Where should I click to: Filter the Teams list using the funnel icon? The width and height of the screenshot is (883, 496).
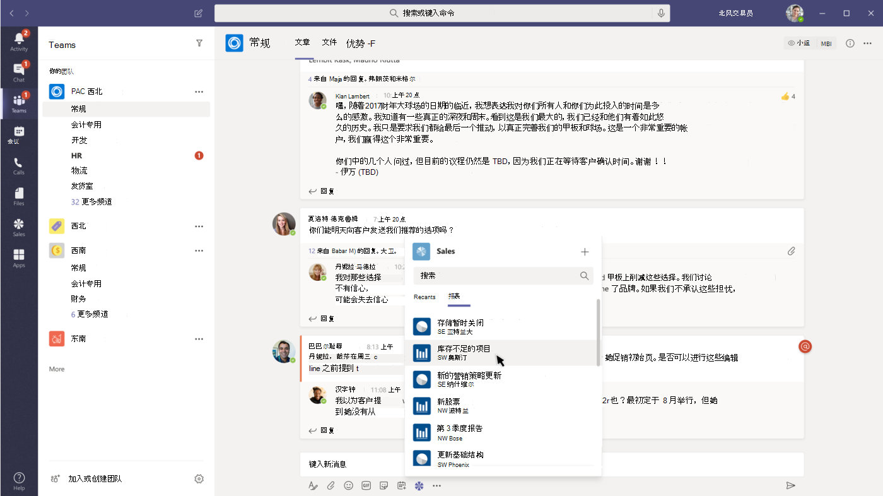(x=199, y=44)
